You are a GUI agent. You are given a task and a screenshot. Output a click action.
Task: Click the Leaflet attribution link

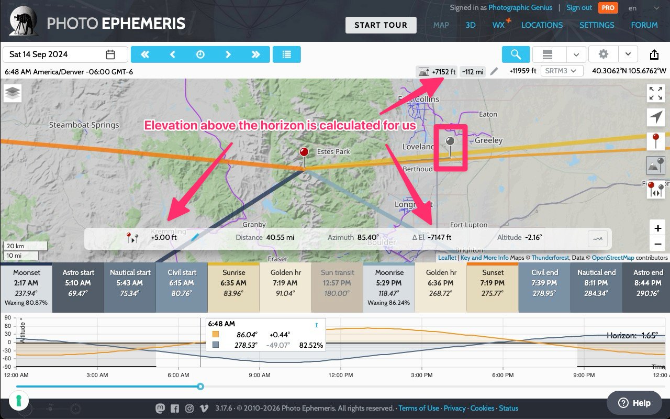coord(447,258)
